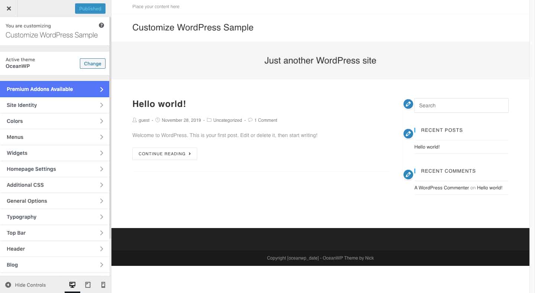
Task: Edit the Search widget via pencil icon
Action: pyautogui.click(x=408, y=104)
